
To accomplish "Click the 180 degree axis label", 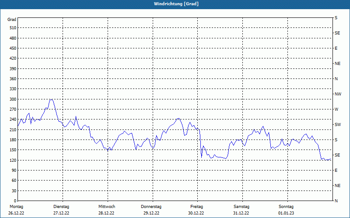I will pyautogui.click(x=13, y=140).
